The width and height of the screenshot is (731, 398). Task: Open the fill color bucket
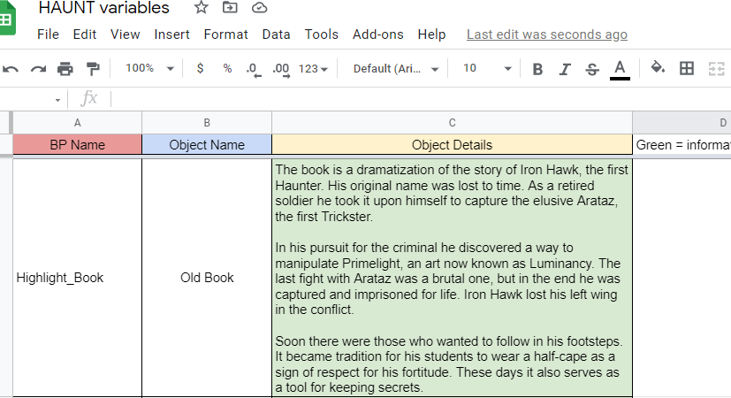658,68
